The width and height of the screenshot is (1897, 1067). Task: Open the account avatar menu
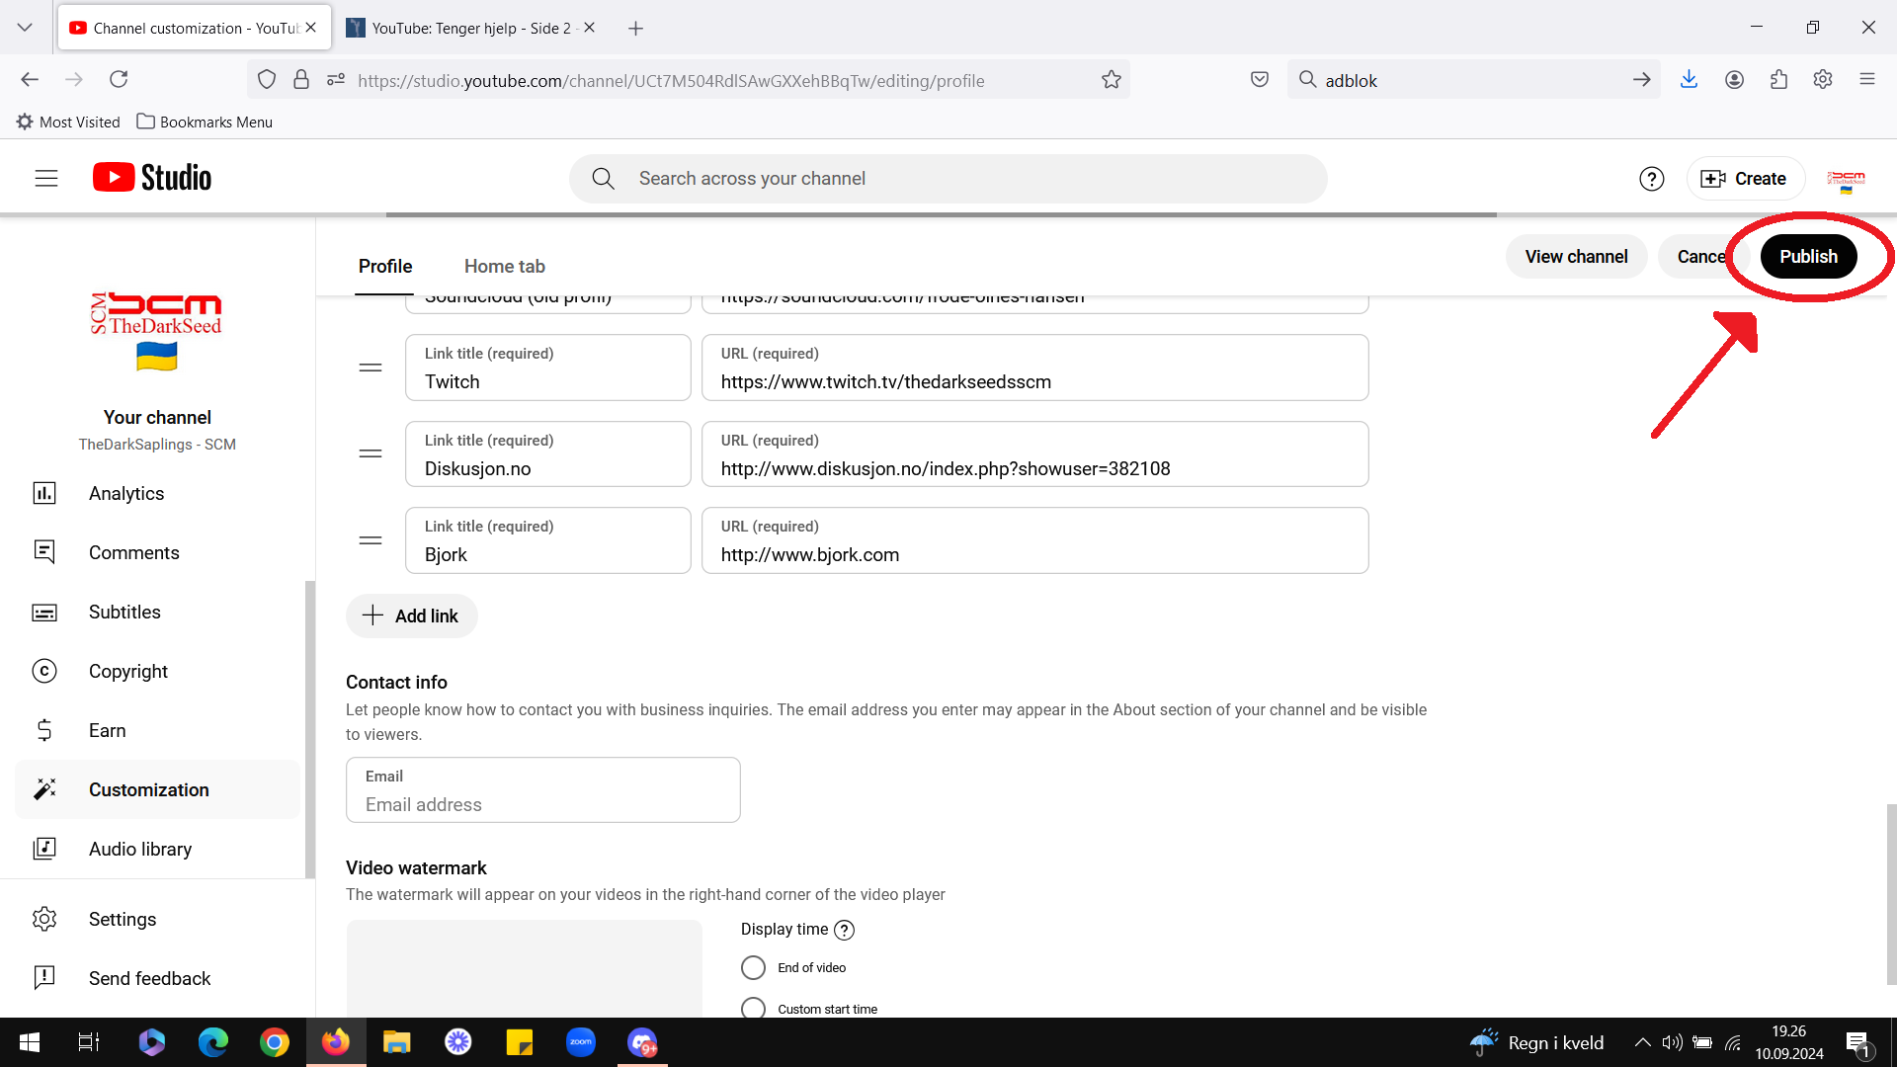(1846, 179)
